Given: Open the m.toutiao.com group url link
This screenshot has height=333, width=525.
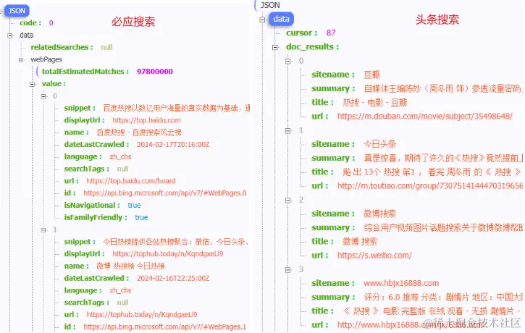Looking at the screenshot, I should (x=430, y=186).
